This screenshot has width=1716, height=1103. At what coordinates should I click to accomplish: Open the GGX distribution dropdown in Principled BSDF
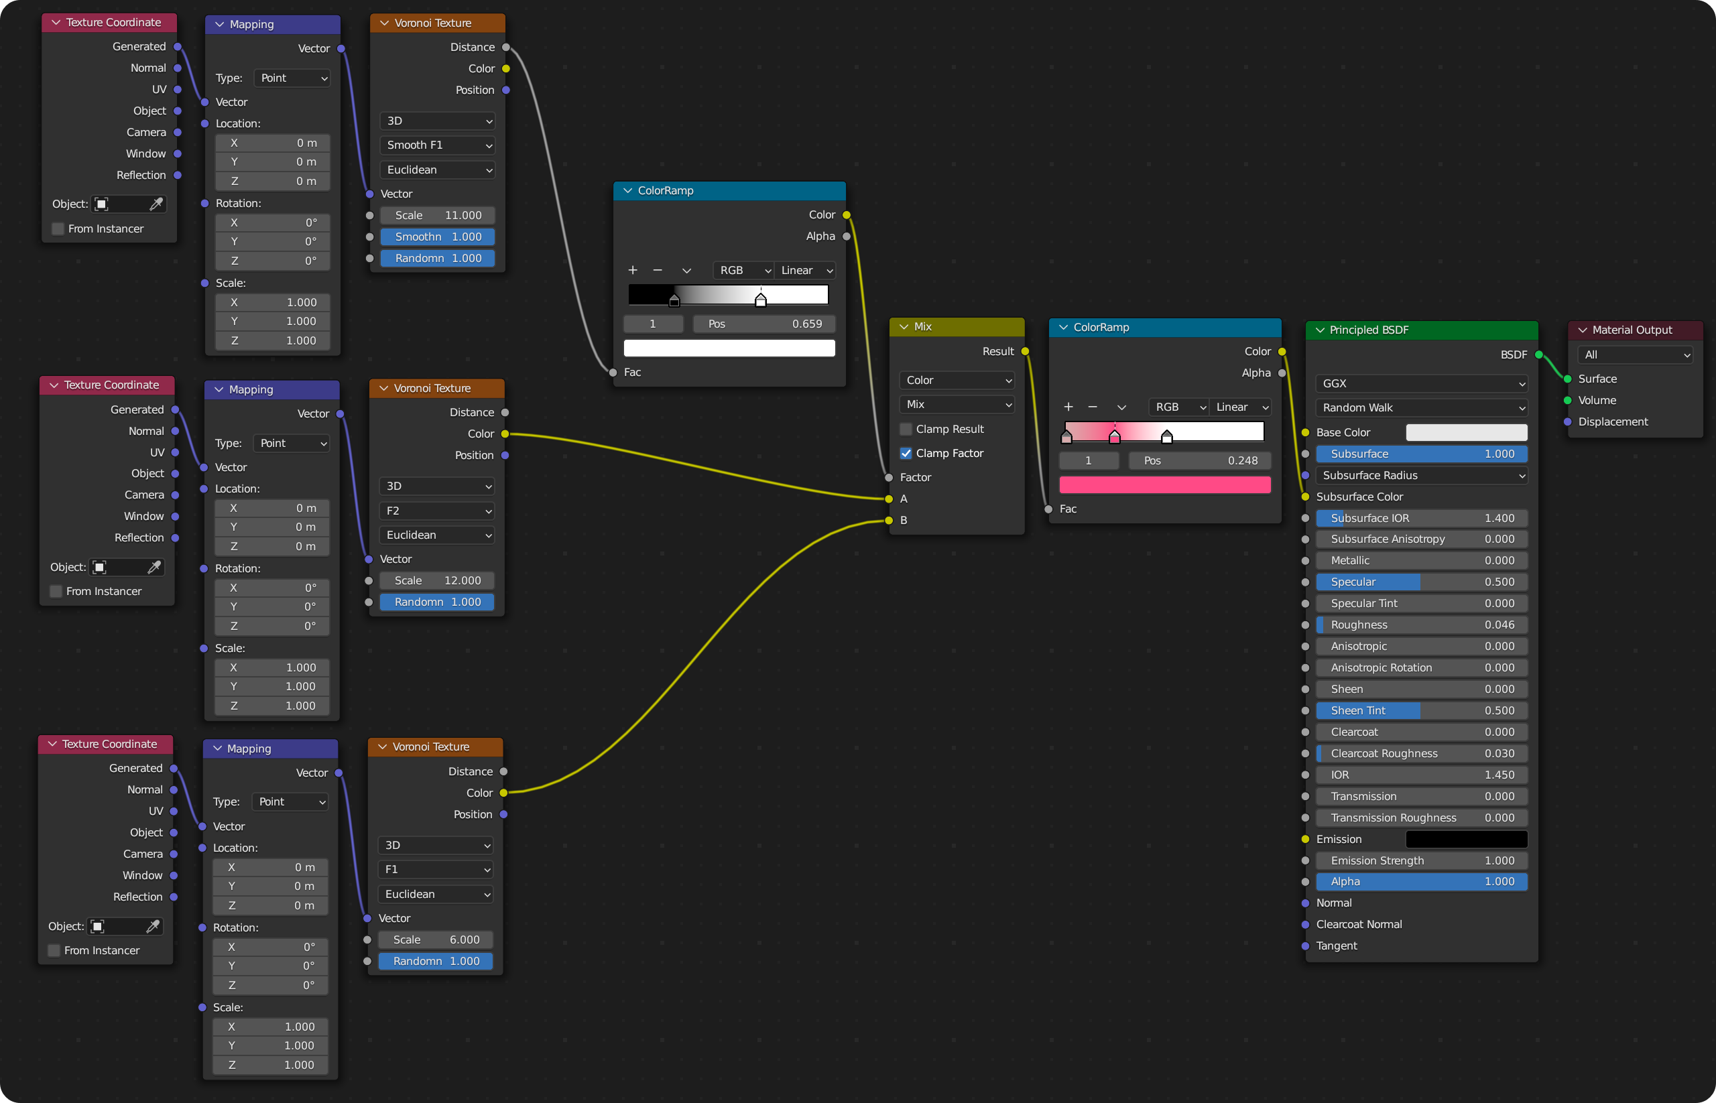[1421, 383]
